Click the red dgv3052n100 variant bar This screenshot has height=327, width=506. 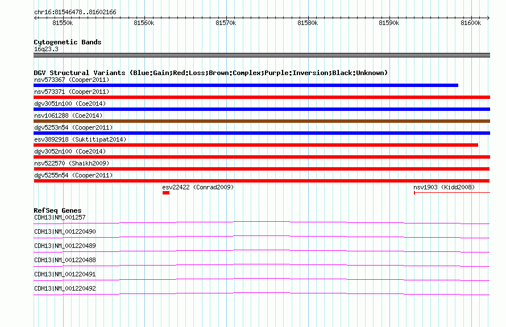(262, 157)
